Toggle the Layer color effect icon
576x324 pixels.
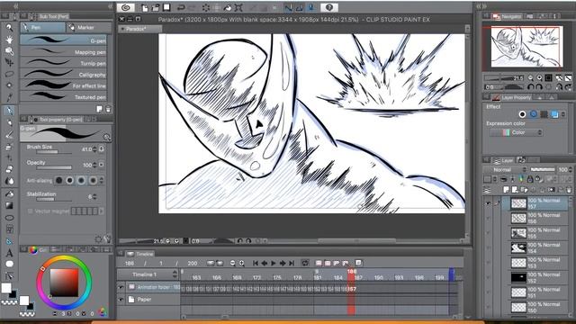(x=554, y=114)
